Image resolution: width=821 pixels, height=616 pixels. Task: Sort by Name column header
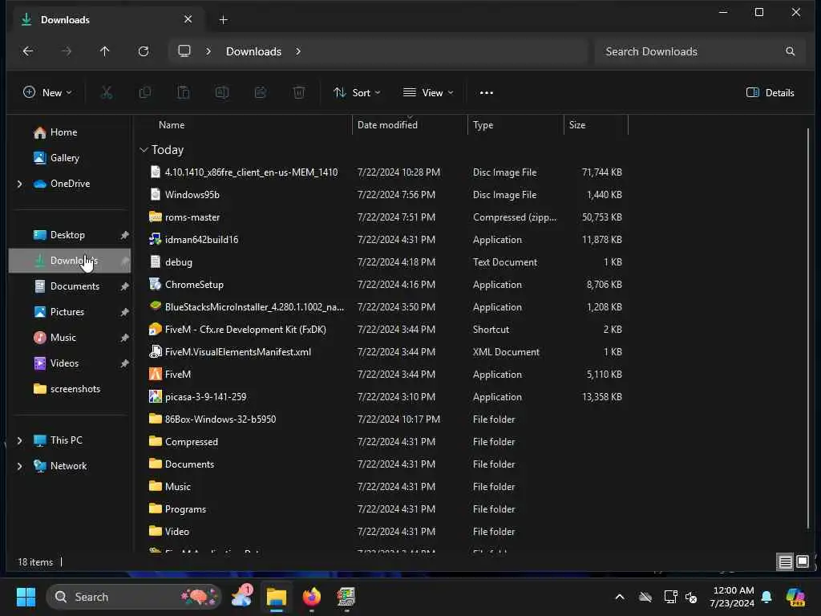[x=172, y=125]
